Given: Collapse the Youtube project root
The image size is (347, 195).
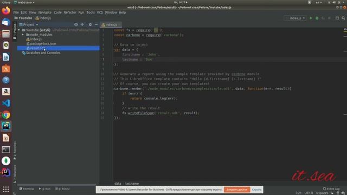Looking at the screenshot, I should tap(19, 30).
